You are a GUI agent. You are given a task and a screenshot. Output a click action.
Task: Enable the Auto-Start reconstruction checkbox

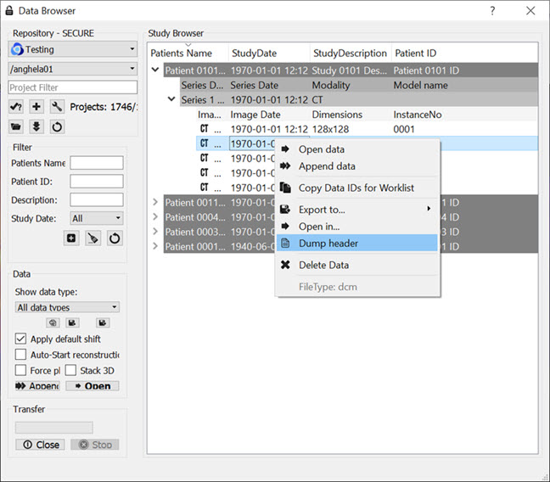[22, 355]
